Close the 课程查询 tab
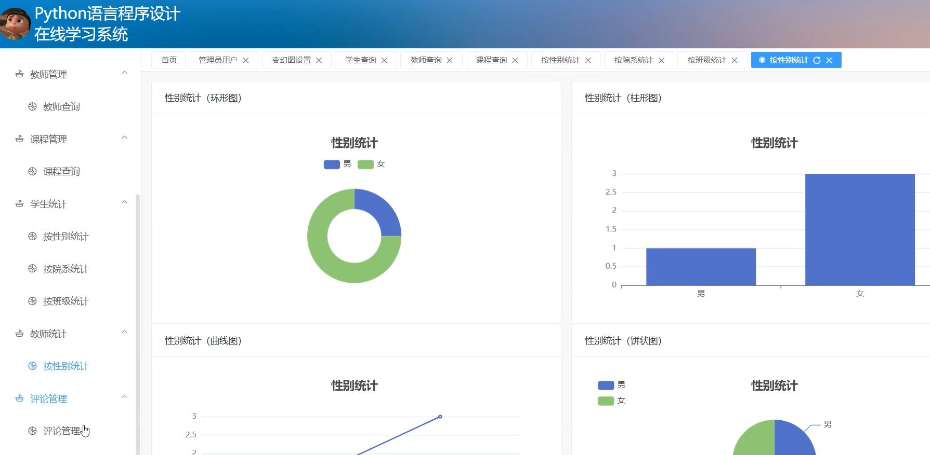The height and width of the screenshot is (455, 930). (515, 60)
